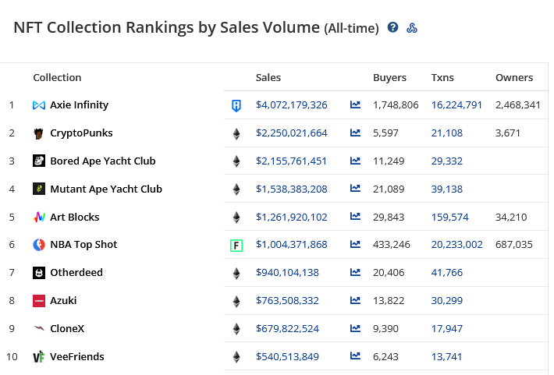Open the CryptoPunks collection link
The height and width of the screenshot is (375, 554).
tap(81, 133)
